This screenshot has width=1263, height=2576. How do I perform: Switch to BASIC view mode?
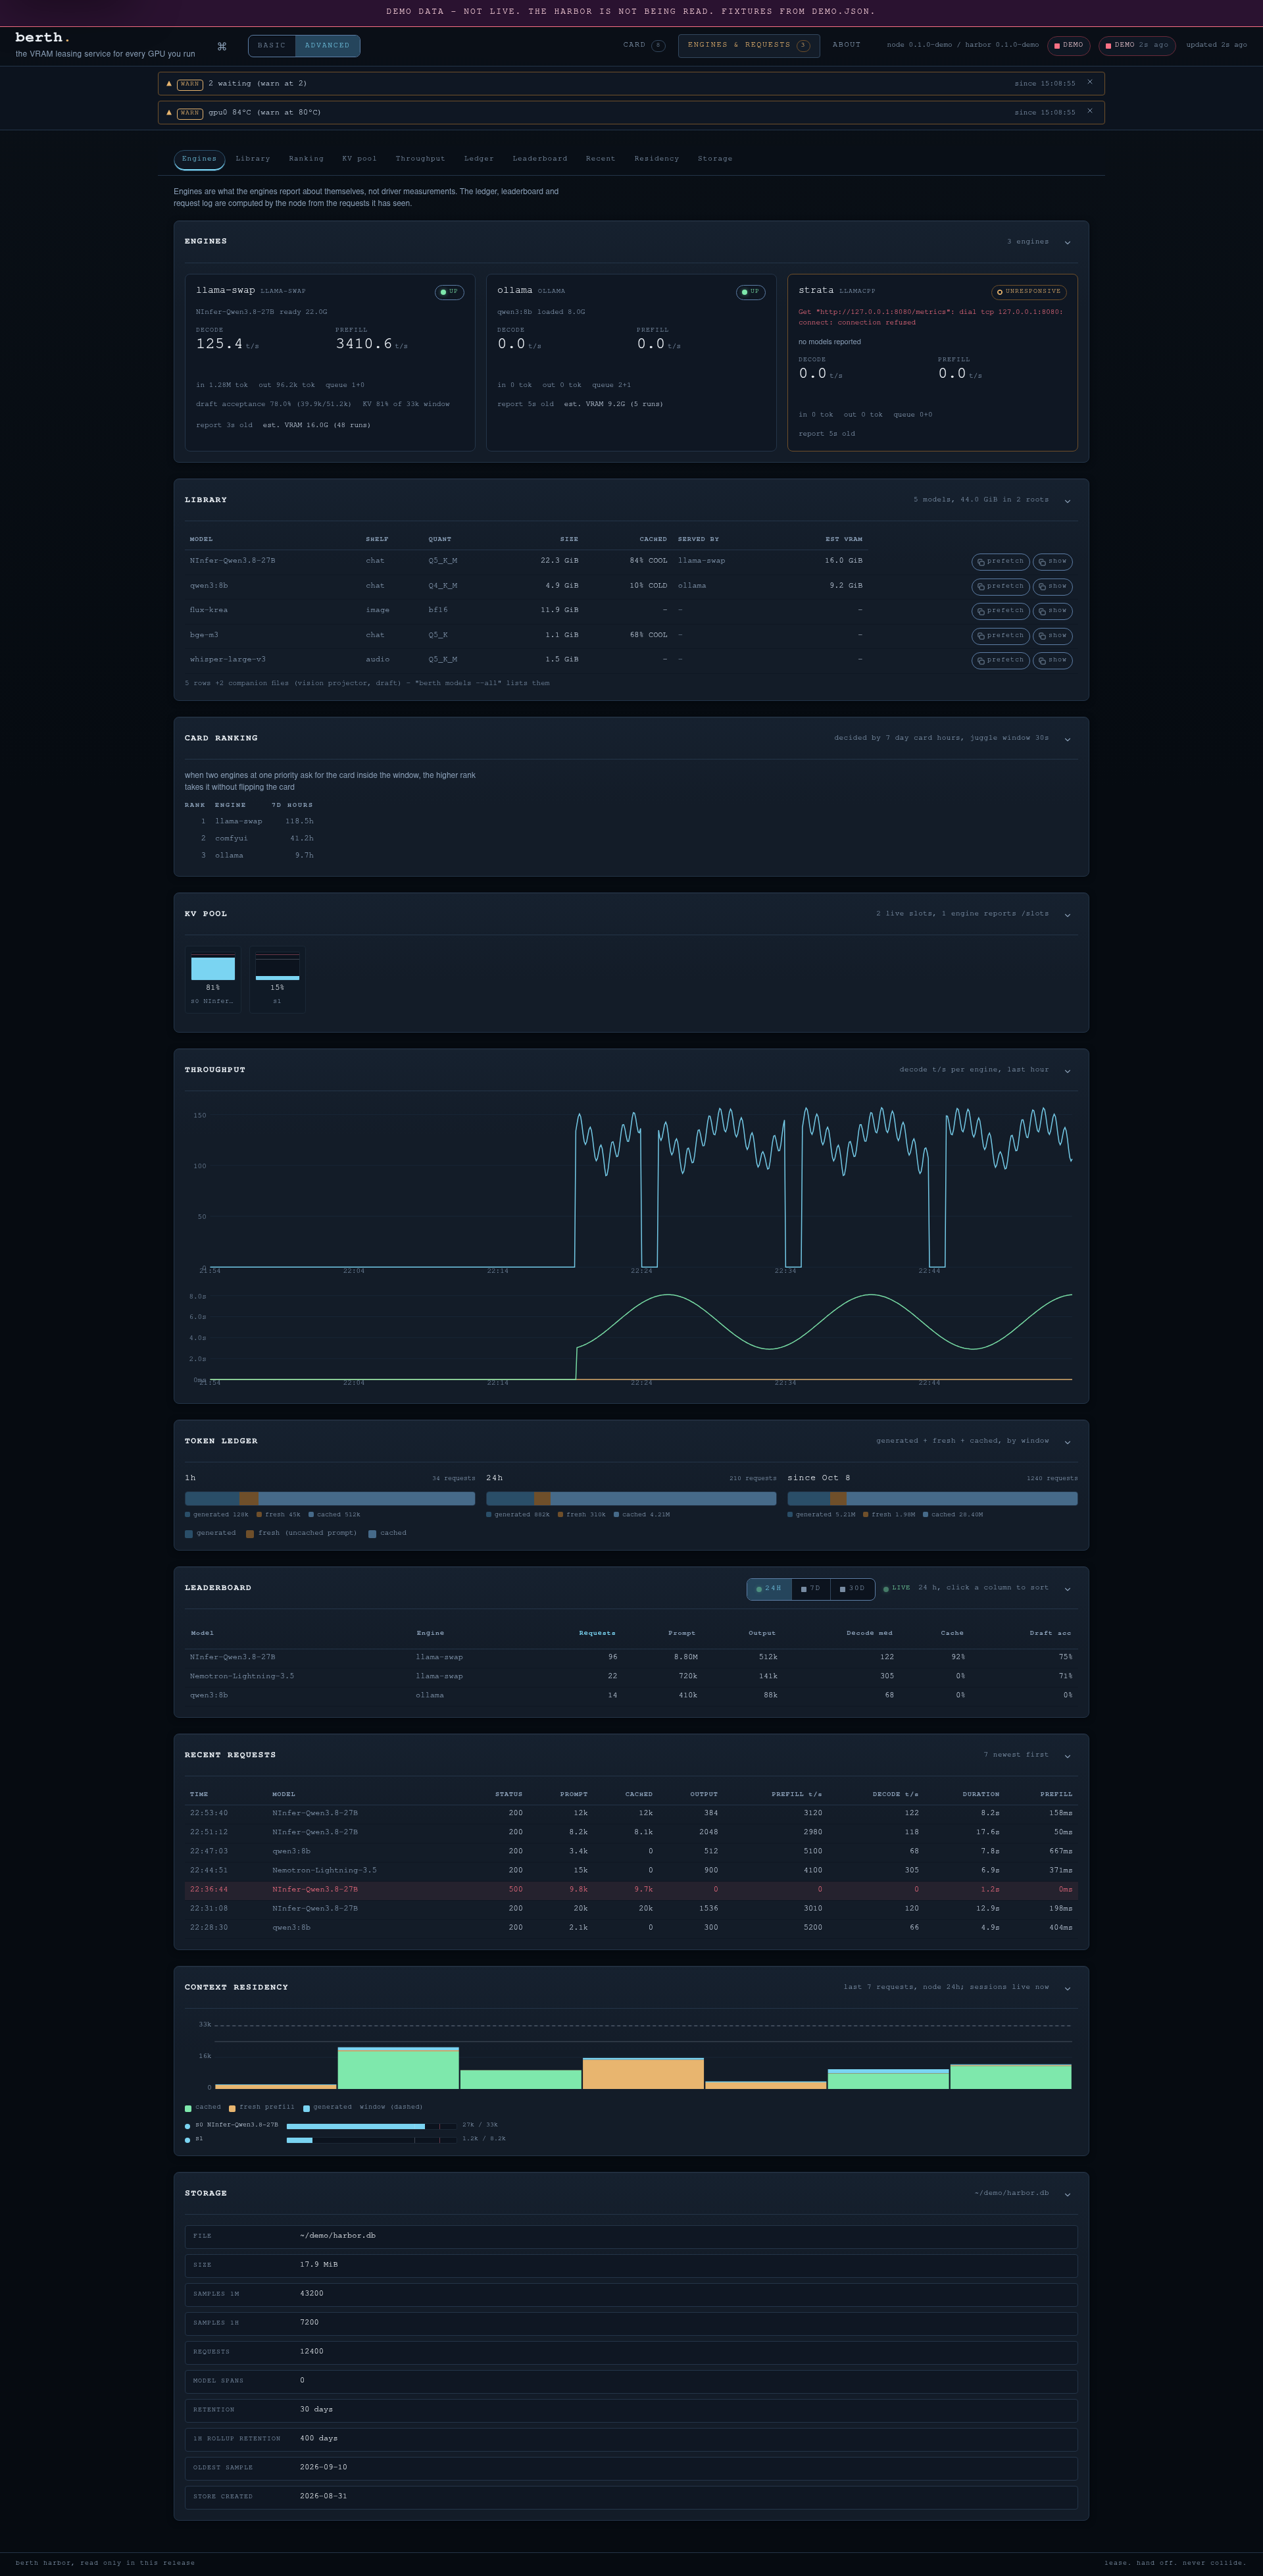click(272, 46)
